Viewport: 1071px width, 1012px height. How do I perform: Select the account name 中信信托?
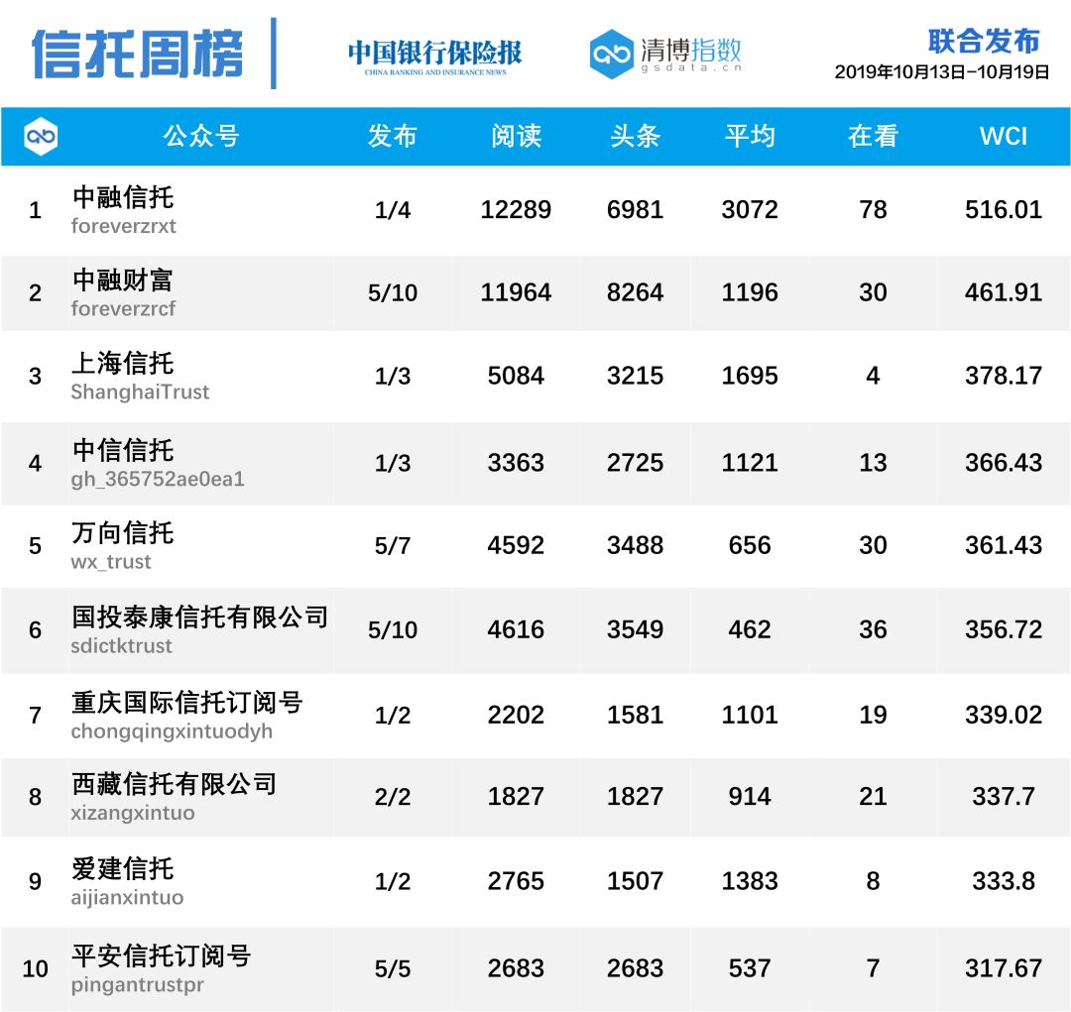pyautogui.click(x=123, y=450)
